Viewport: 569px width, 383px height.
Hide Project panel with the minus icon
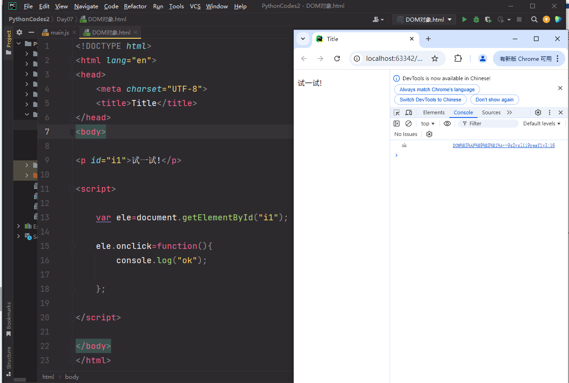31,32
